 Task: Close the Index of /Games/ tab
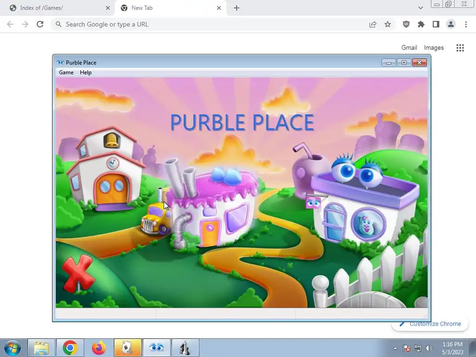108,8
